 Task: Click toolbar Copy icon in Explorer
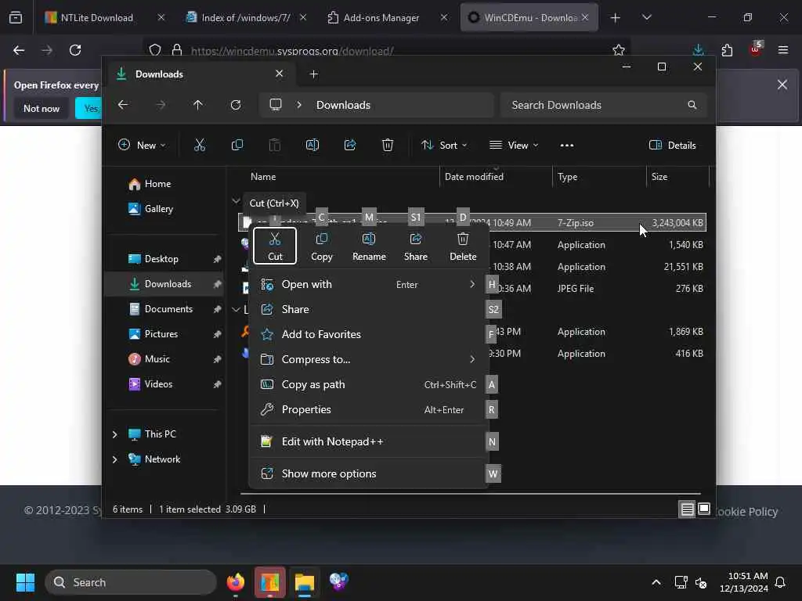237,145
